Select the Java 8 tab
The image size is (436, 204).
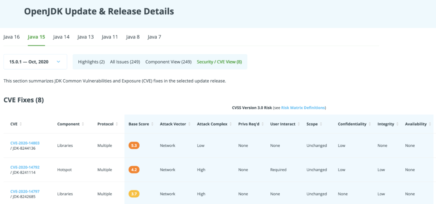coord(133,37)
